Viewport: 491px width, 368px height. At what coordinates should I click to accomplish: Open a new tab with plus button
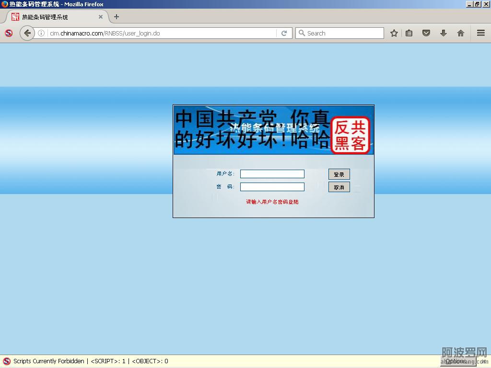coord(116,17)
